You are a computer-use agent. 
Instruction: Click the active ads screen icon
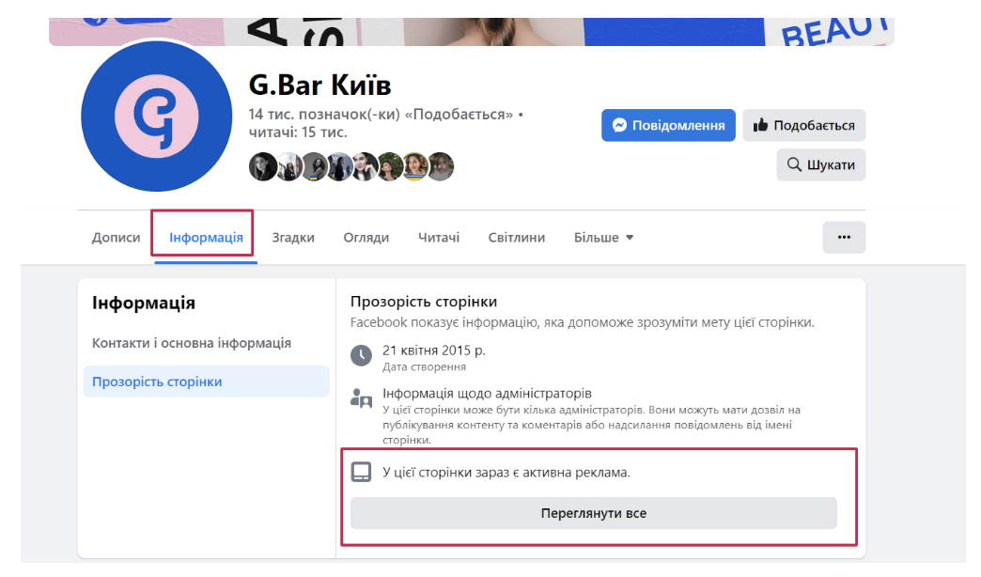[x=361, y=472]
